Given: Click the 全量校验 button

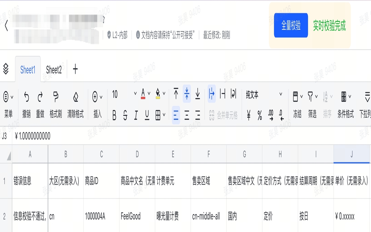Looking at the screenshot, I should click(291, 25).
